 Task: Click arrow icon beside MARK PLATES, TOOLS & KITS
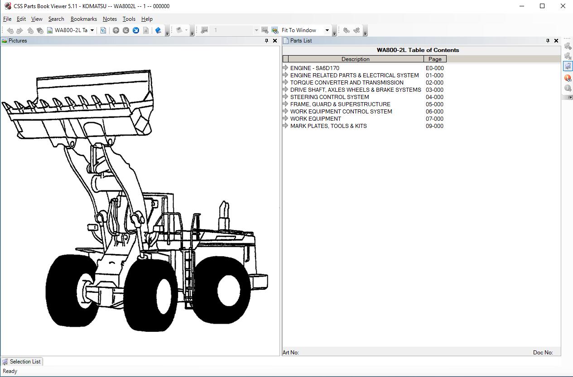pyautogui.click(x=285, y=126)
